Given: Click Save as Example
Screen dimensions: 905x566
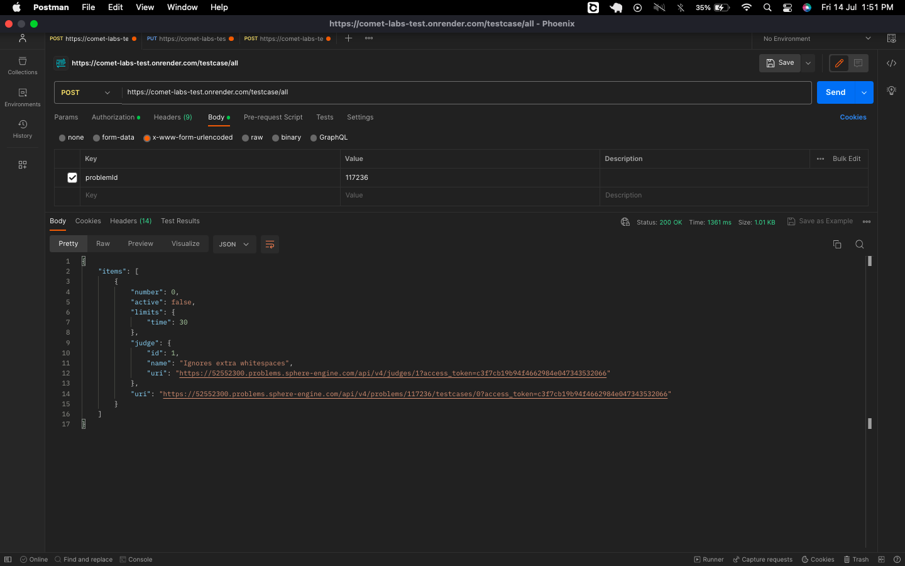Looking at the screenshot, I should [820, 221].
